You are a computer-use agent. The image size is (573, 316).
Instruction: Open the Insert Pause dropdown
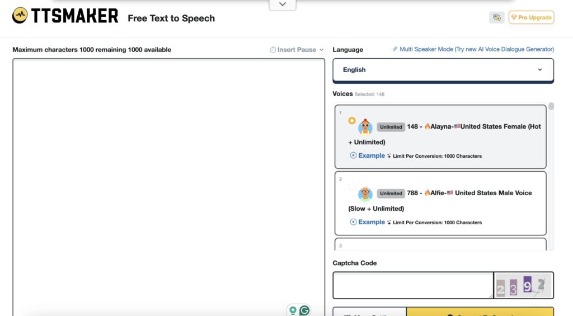(x=297, y=50)
